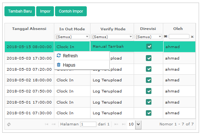The width and height of the screenshot is (202, 135).
Task: Select the 2018-05-03 17:30:00 date cell
Action: click(29, 58)
